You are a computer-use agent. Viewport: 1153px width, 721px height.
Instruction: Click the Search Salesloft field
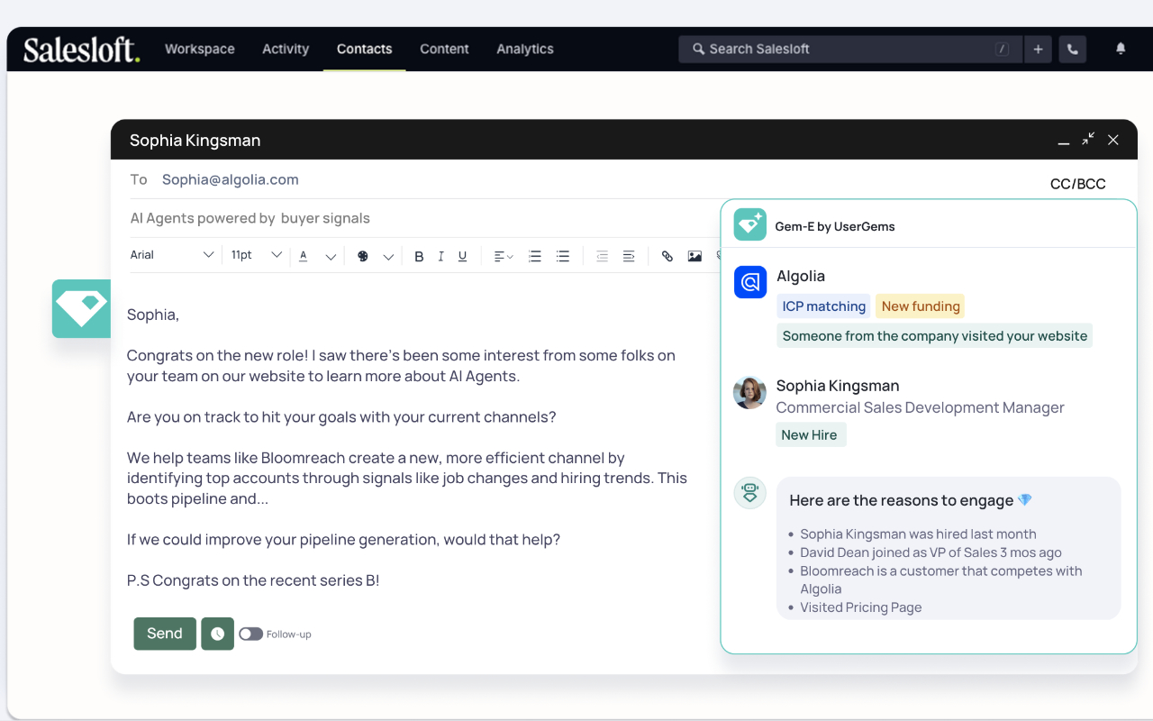tap(847, 49)
